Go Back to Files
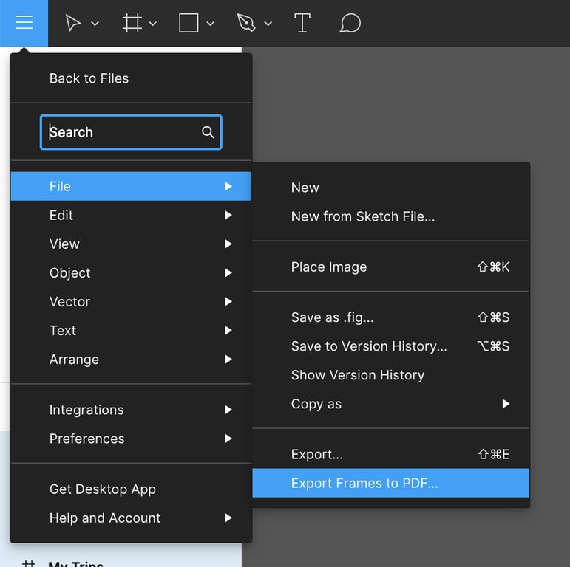 coord(89,78)
